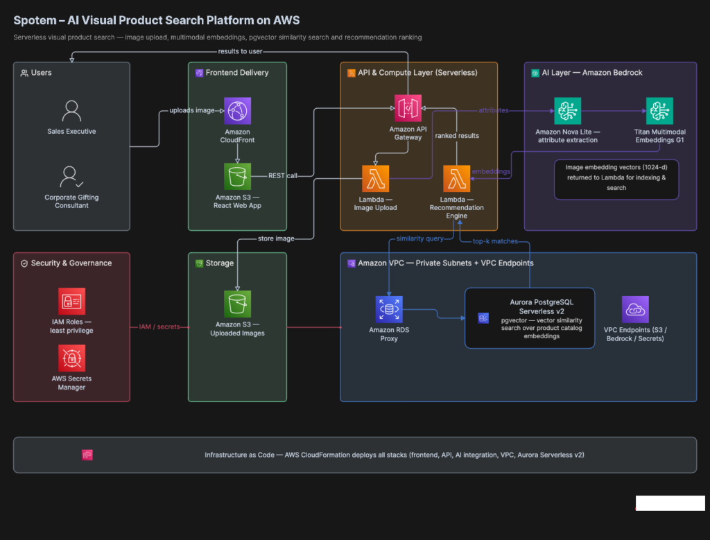
Task: Click the 'Security & Governance' group title
Action: tap(71, 263)
